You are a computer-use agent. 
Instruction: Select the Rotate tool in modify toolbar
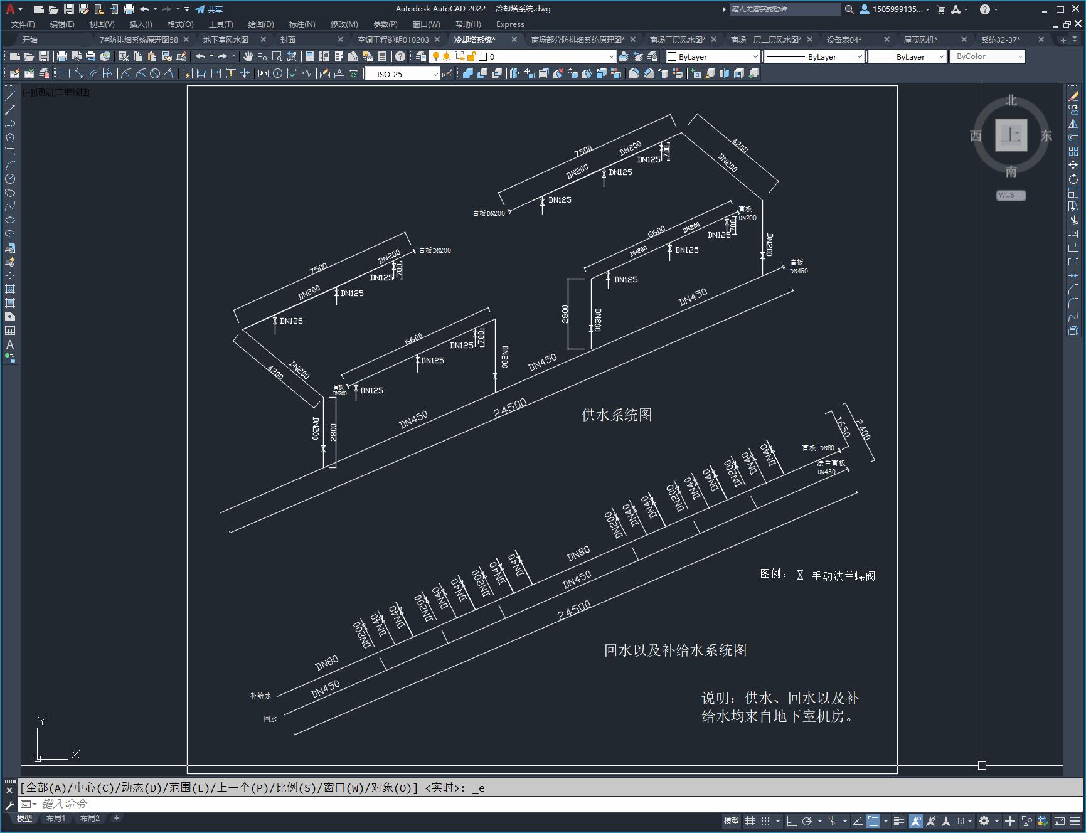(x=1073, y=179)
